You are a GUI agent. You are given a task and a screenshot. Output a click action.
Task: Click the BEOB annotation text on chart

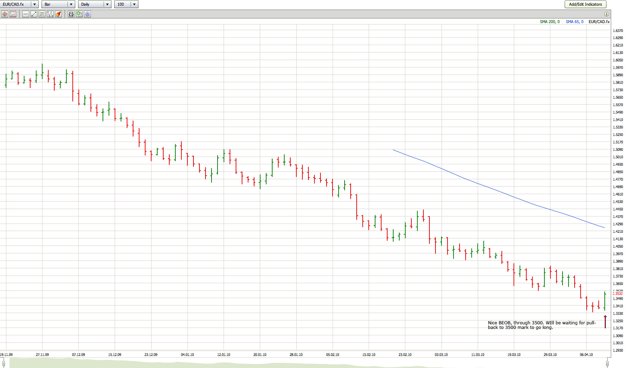click(541, 325)
